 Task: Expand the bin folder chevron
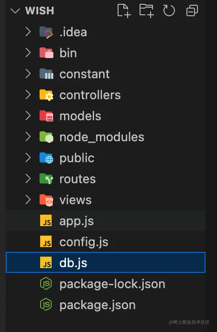[x=28, y=53]
